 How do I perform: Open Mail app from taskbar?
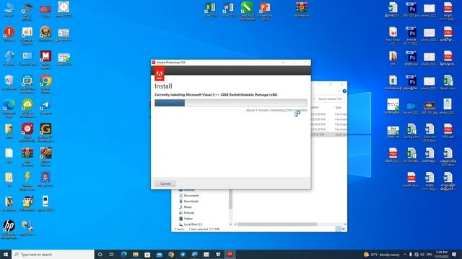point(159,254)
